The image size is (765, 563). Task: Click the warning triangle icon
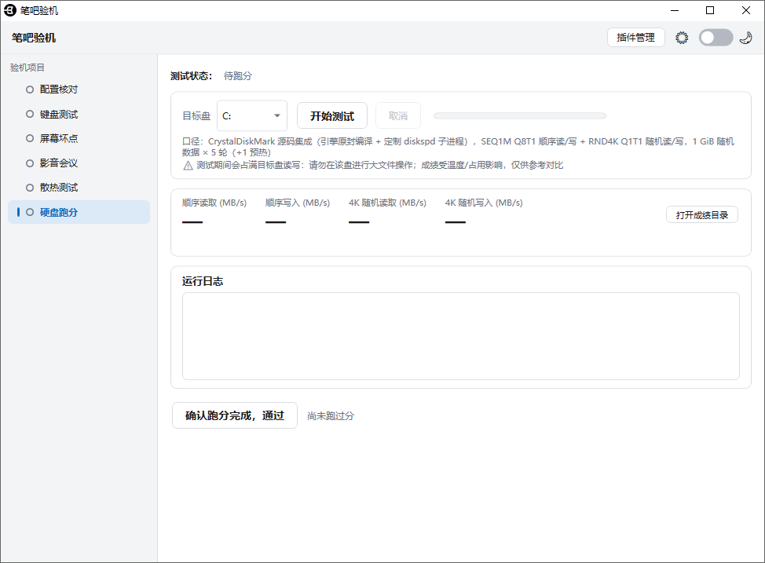(x=188, y=166)
